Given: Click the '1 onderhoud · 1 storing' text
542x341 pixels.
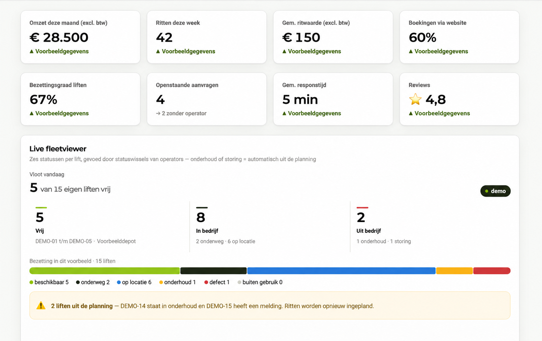Looking at the screenshot, I should click(x=384, y=241).
